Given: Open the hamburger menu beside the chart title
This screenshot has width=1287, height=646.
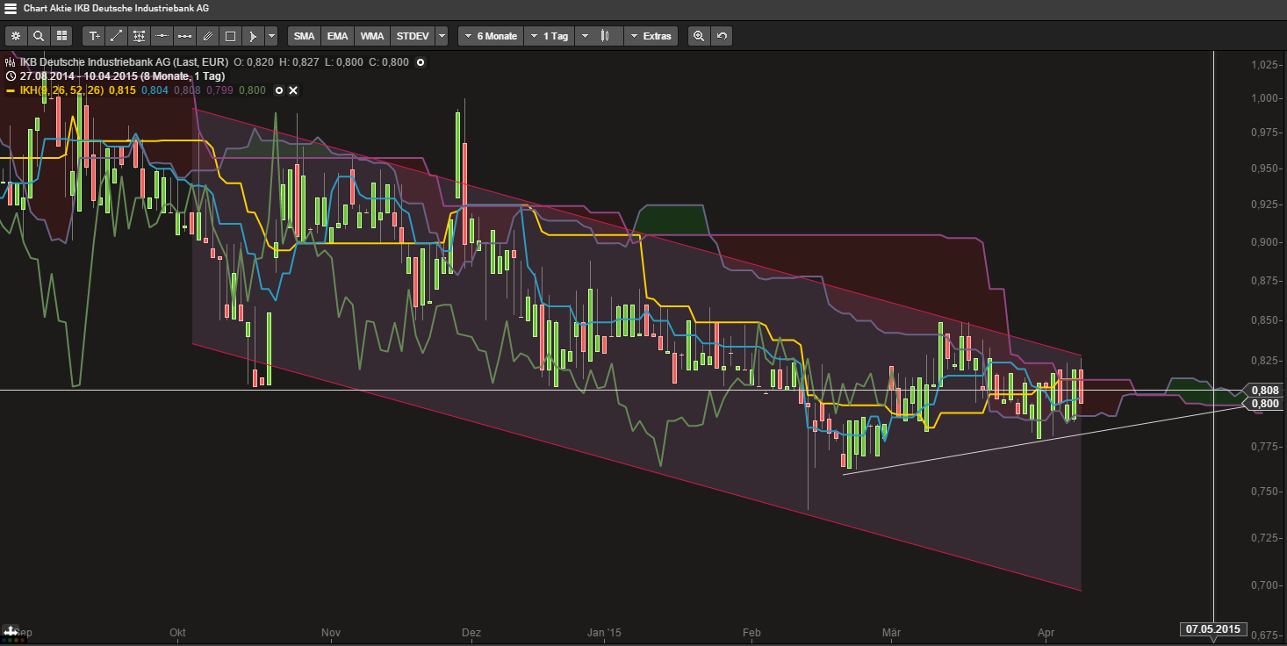Looking at the screenshot, I should point(9,7).
